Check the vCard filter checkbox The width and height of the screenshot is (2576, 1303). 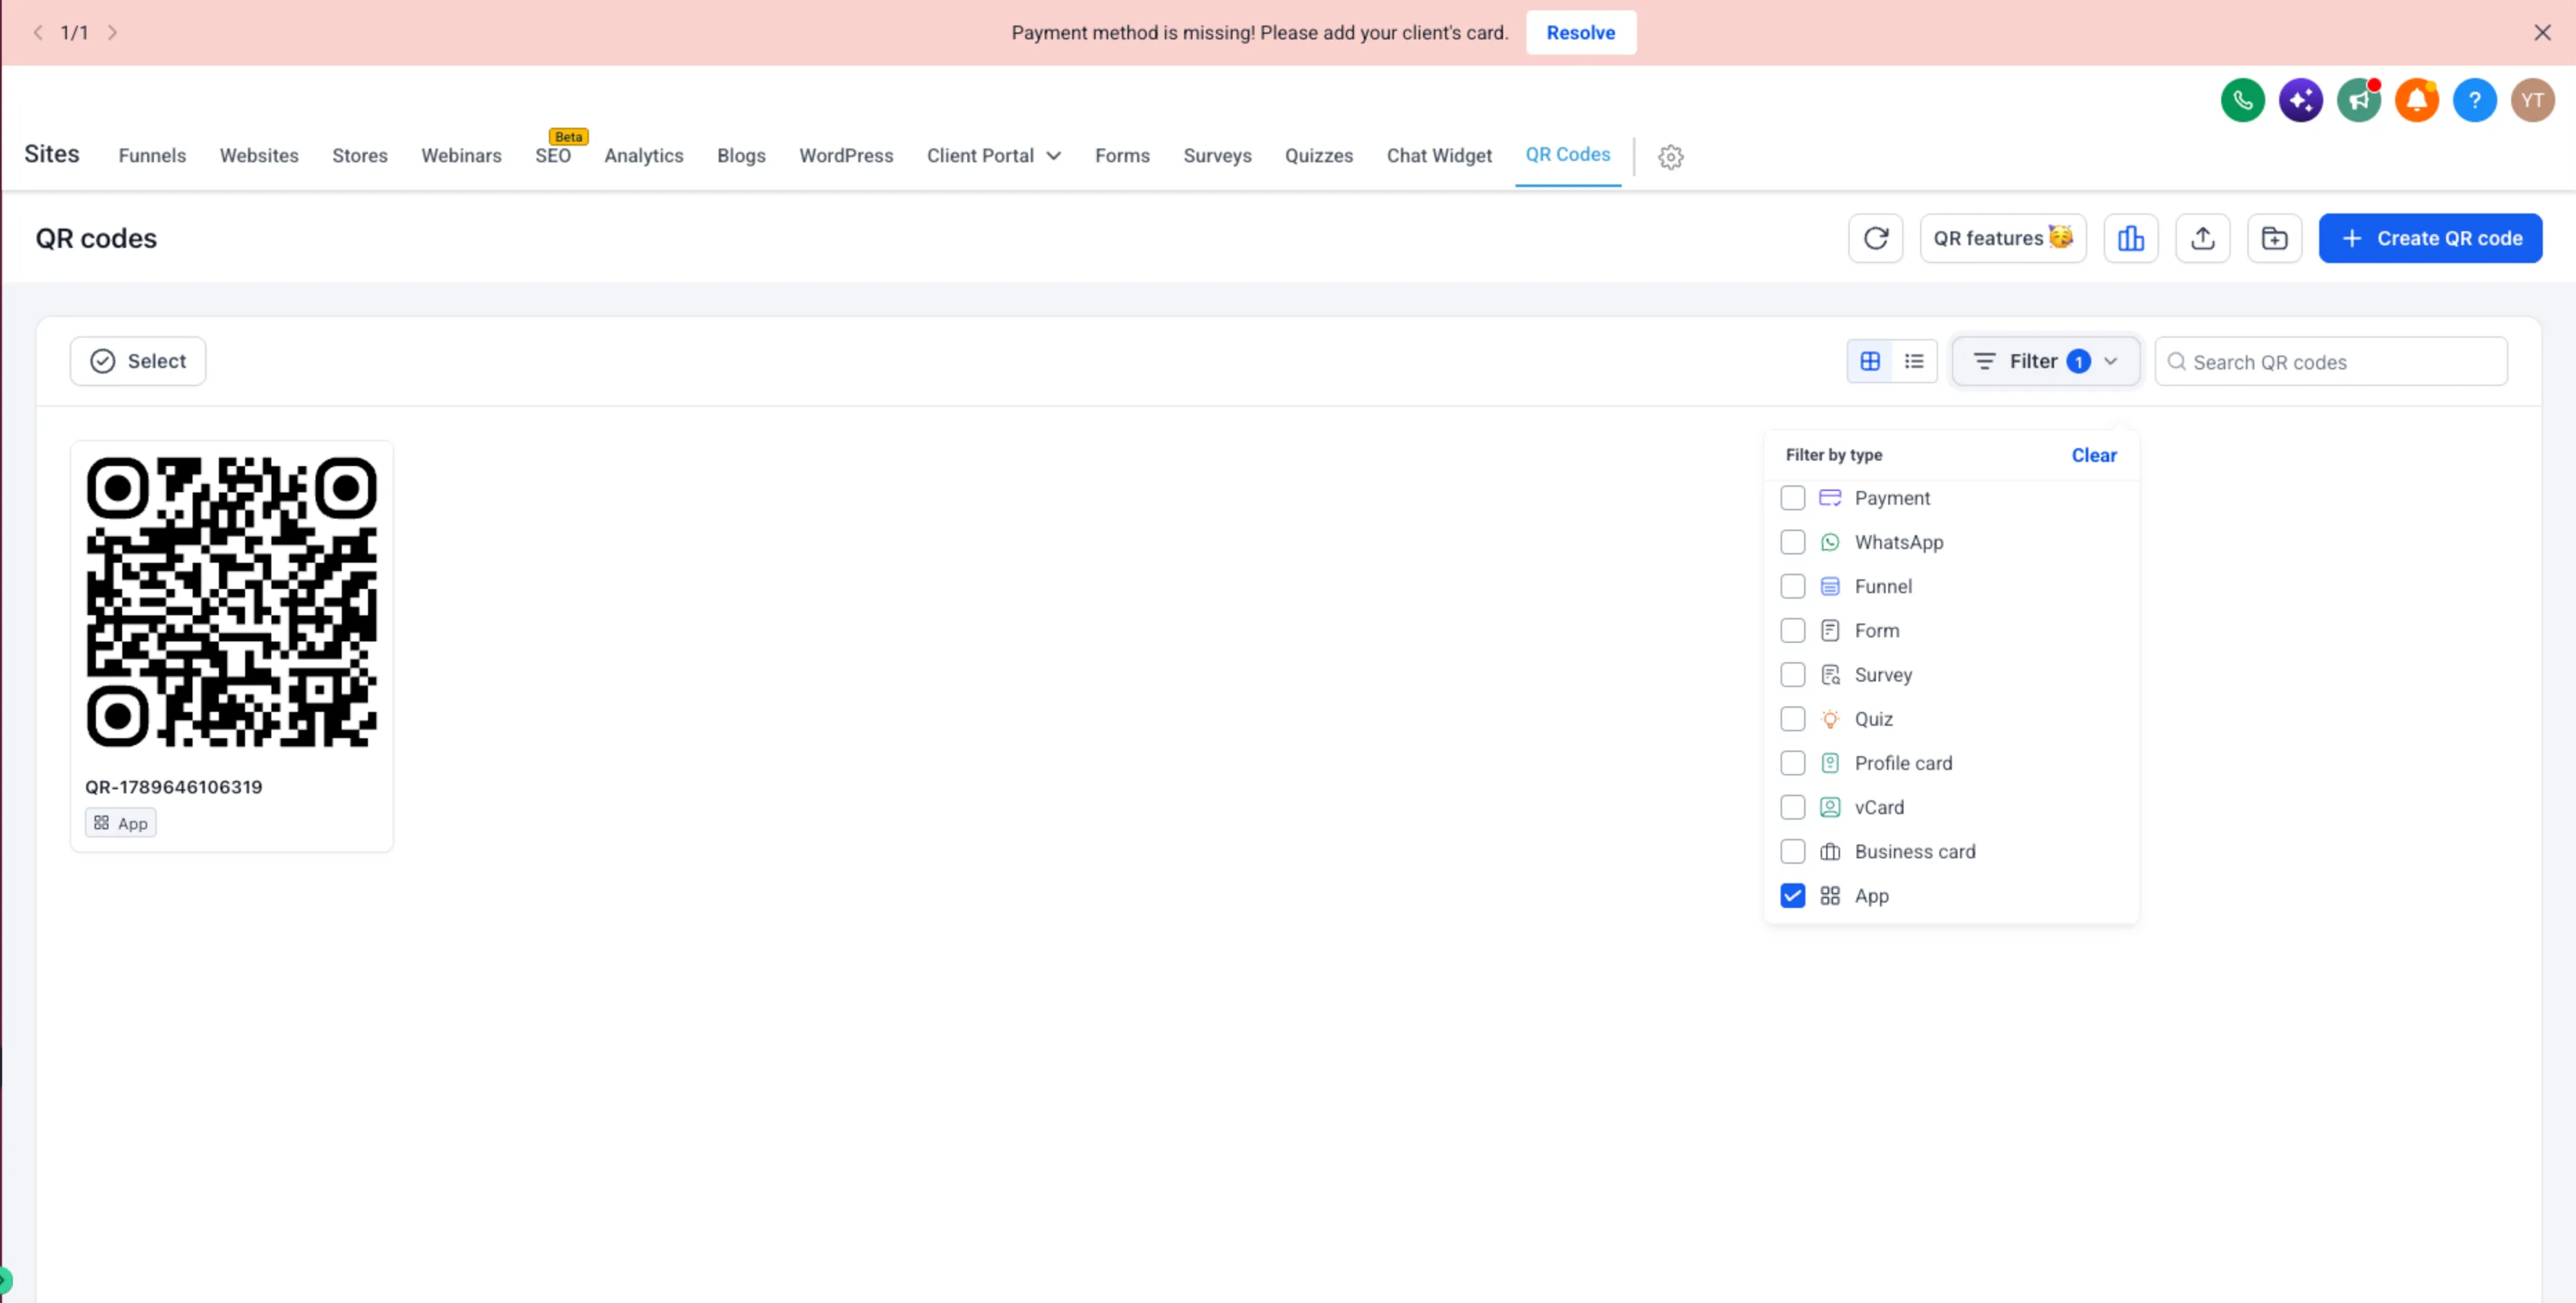point(1792,807)
